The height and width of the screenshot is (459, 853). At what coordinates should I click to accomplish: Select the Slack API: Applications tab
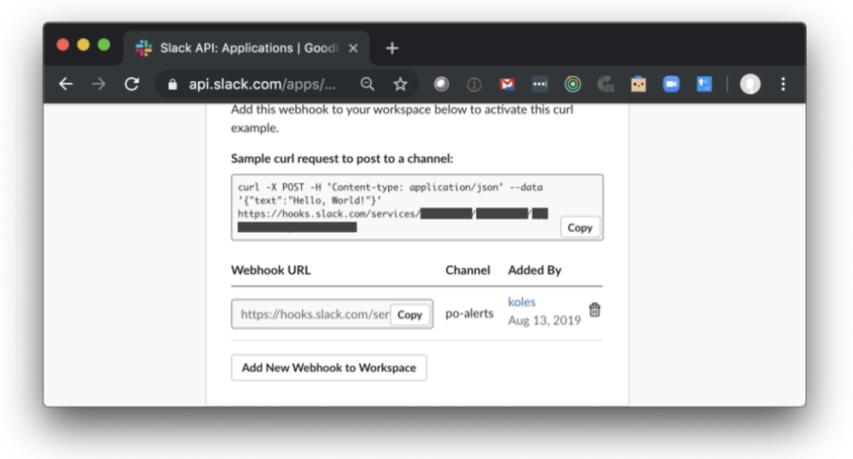247,48
